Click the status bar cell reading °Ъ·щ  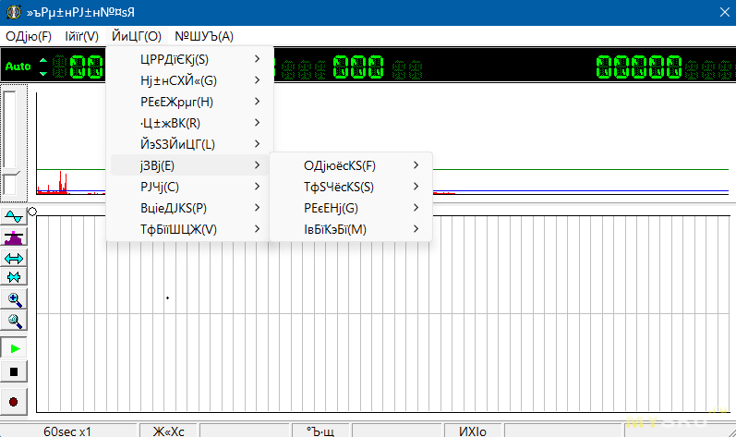(x=320, y=431)
